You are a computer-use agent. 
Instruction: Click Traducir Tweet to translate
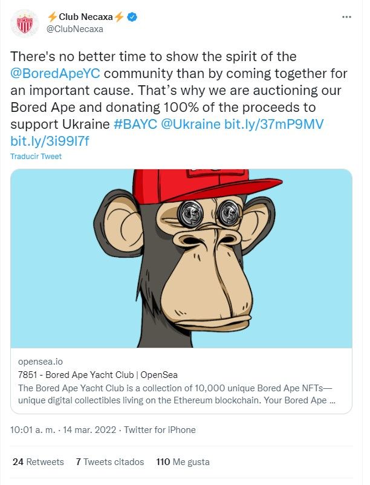(x=36, y=156)
